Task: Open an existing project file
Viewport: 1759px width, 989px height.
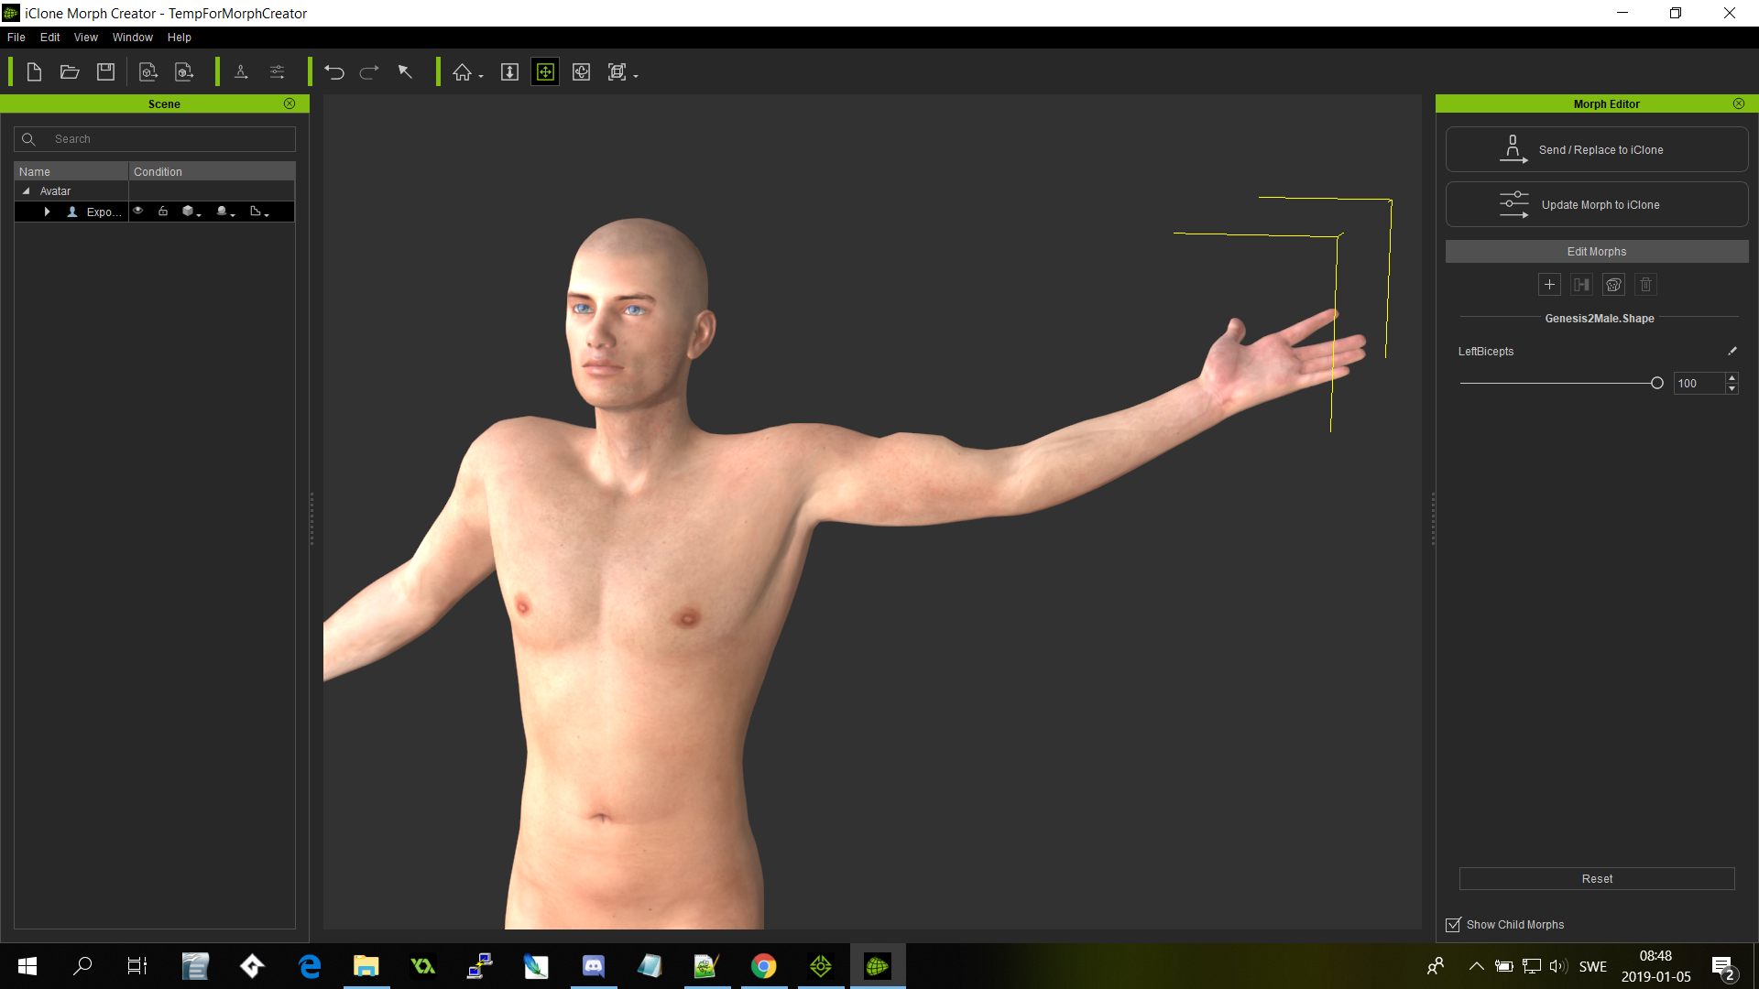Action: (70, 72)
